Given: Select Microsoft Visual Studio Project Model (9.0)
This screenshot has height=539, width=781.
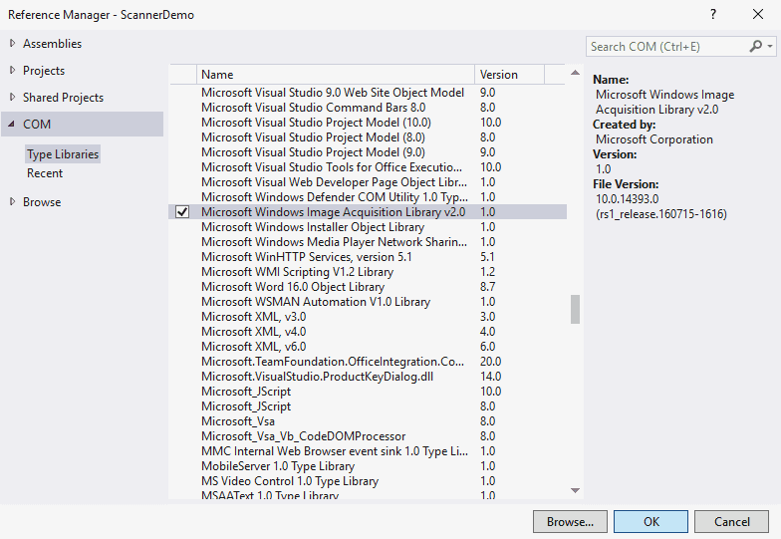Looking at the screenshot, I should [368, 151].
